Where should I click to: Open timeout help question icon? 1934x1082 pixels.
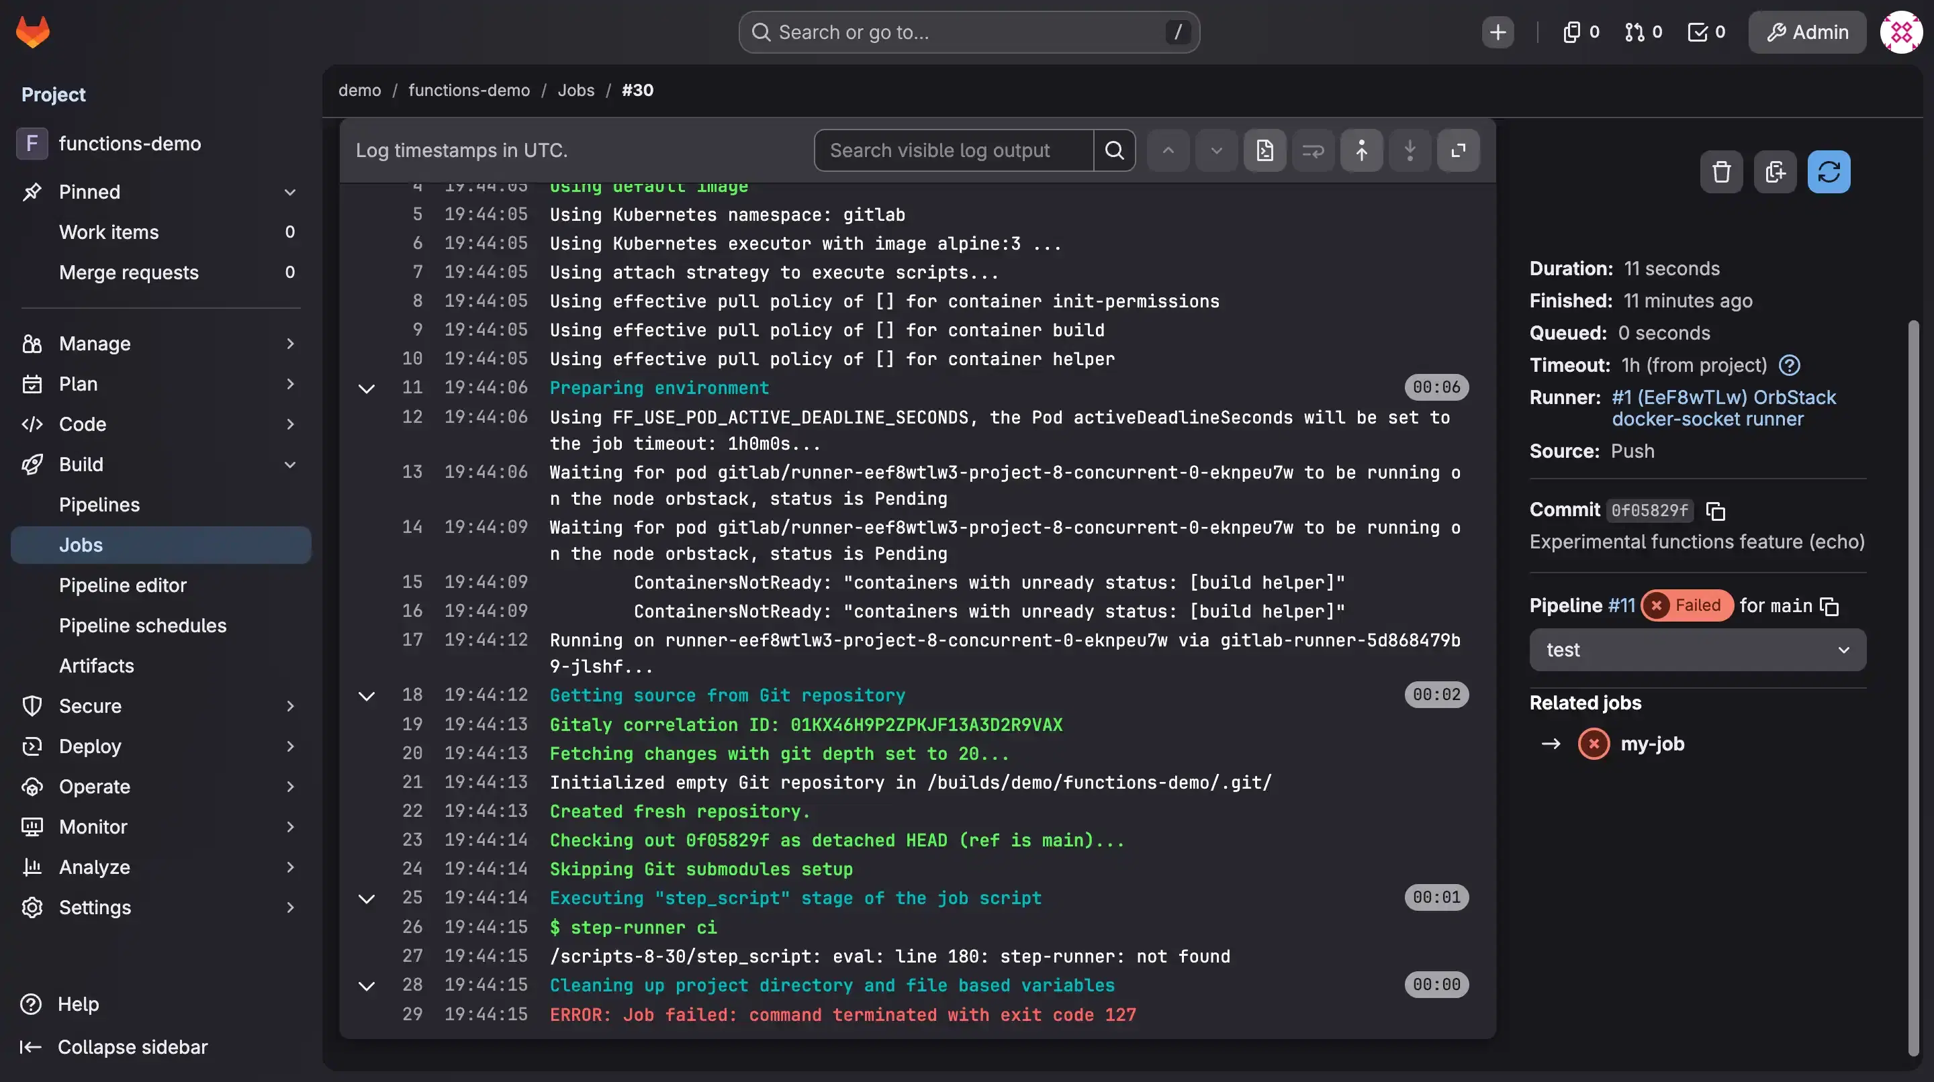click(1789, 365)
